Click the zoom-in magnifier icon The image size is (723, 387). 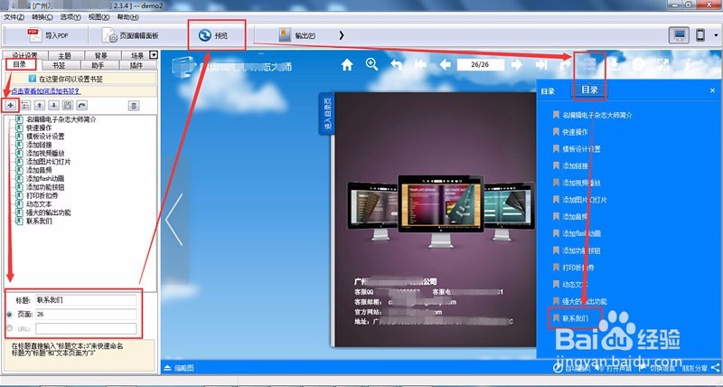tap(371, 64)
